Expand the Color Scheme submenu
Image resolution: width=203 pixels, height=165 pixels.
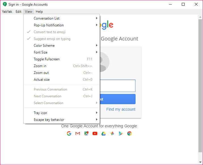click(x=62, y=46)
